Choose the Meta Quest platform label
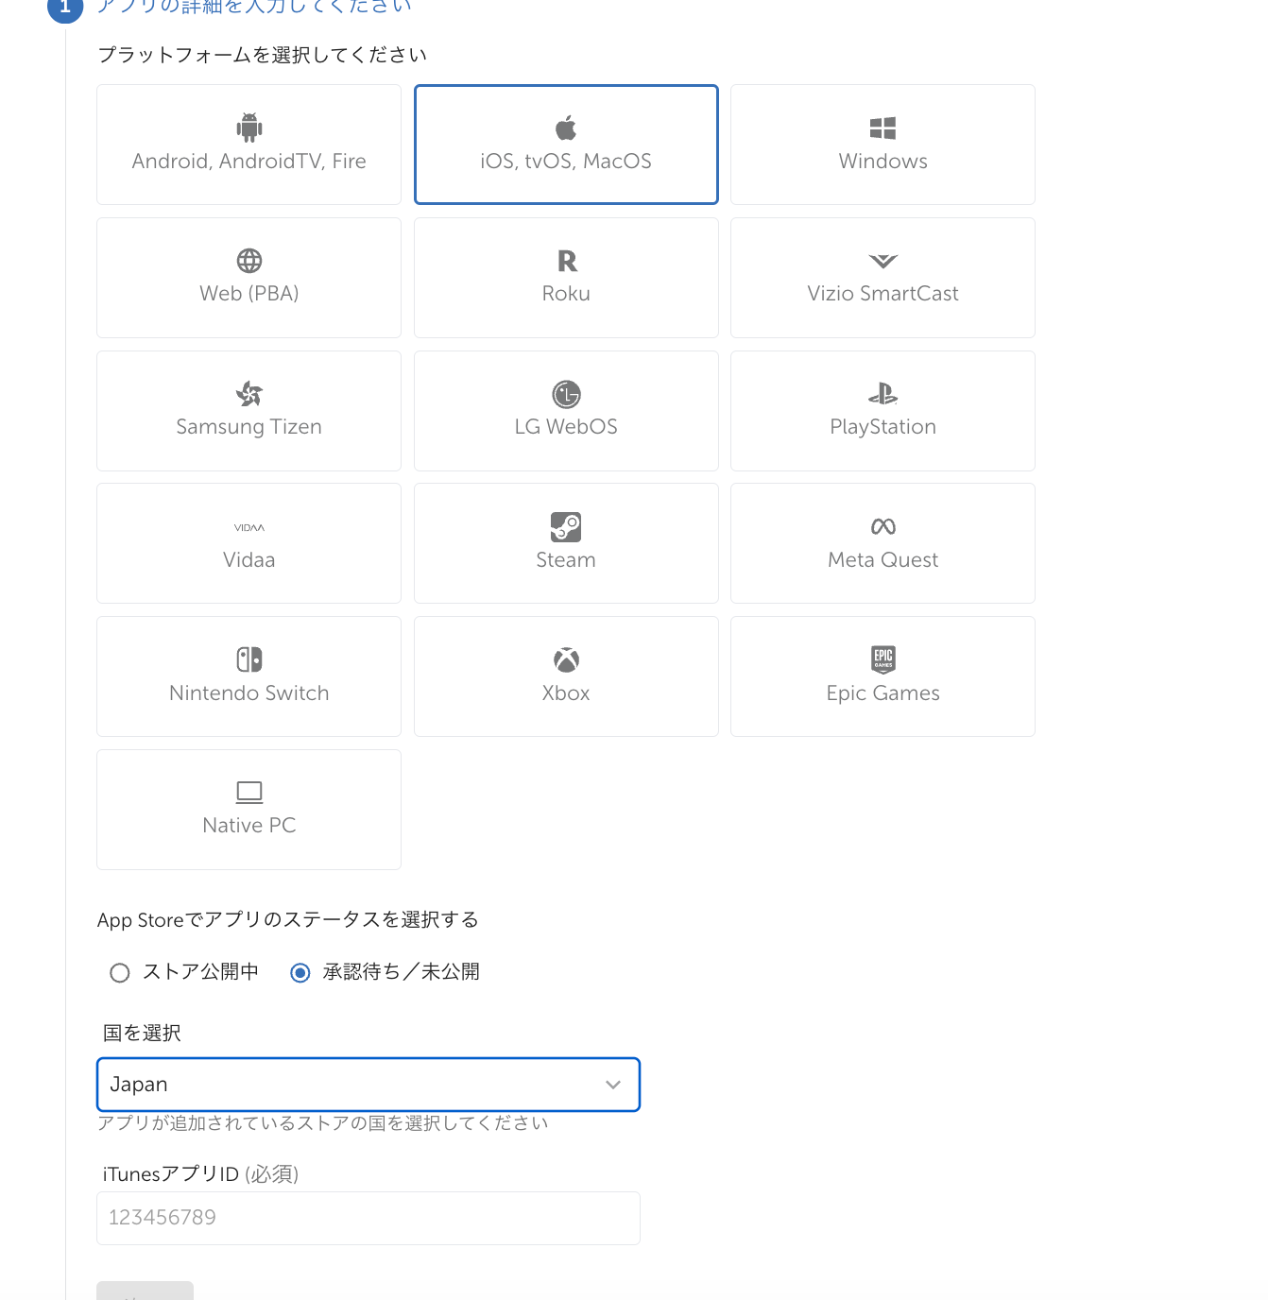The height and width of the screenshot is (1300, 1268). pos(882,560)
